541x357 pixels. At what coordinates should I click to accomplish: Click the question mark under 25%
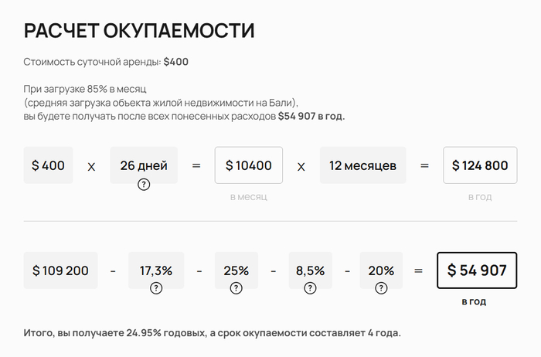point(236,288)
